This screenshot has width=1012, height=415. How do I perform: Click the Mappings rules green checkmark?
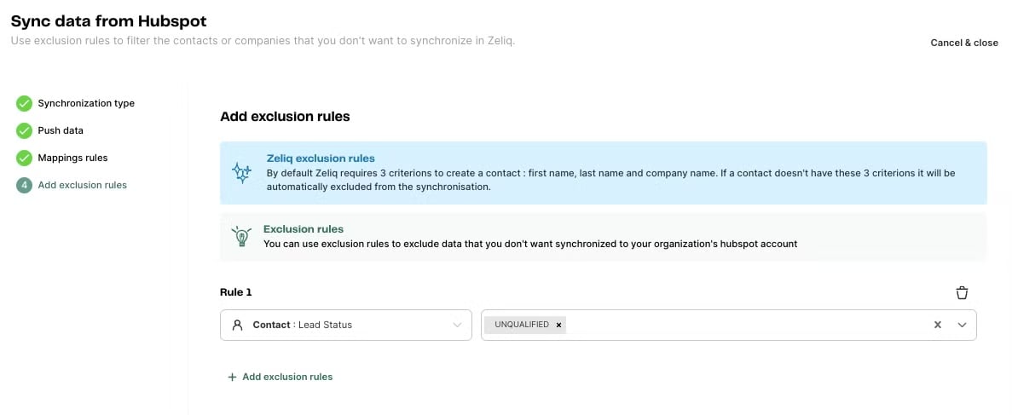24,159
